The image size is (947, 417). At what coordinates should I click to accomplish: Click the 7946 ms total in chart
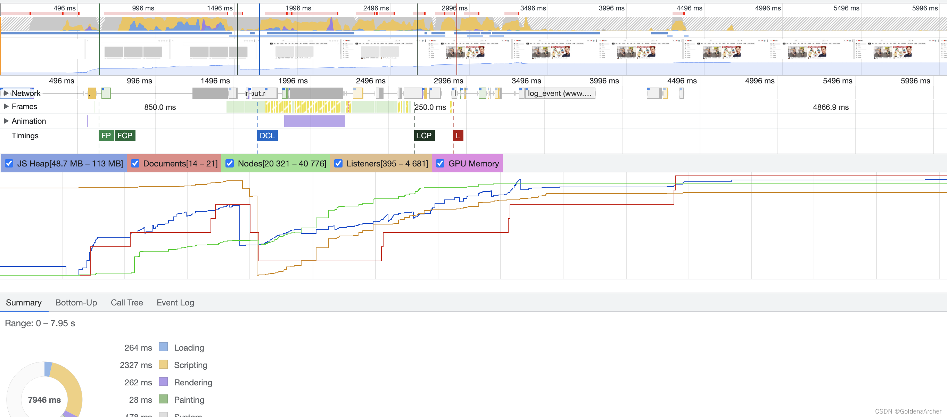[x=44, y=400]
